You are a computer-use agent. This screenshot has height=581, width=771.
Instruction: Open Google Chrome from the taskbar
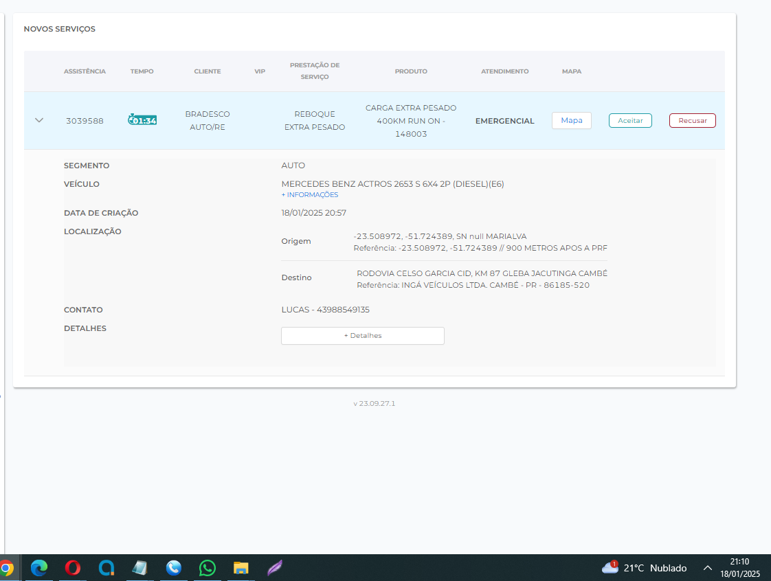tap(6, 568)
